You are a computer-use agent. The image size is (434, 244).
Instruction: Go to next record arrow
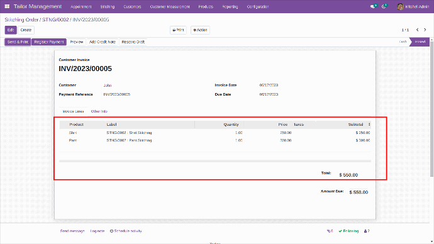point(425,30)
